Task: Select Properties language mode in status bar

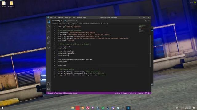Action: click(x=140, y=93)
